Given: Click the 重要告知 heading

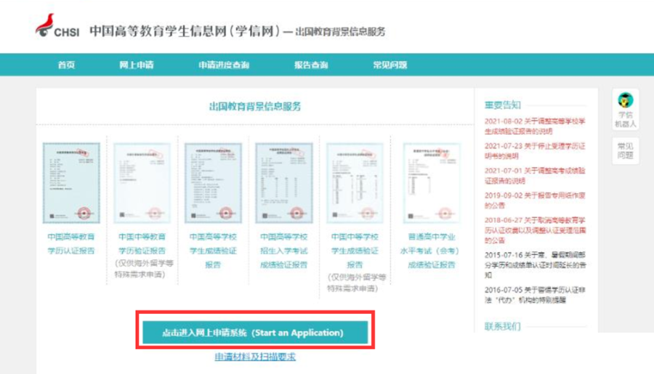Looking at the screenshot, I should tap(503, 105).
